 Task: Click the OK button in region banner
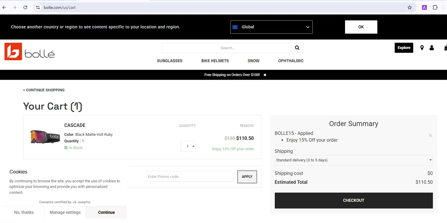click(x=361, y=27)
